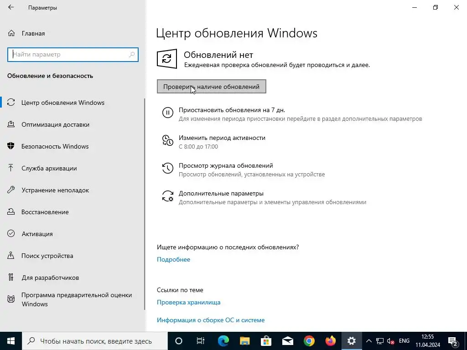
Task: Launch Microsoft Edge from the taskbar
Action: [223, 341]
